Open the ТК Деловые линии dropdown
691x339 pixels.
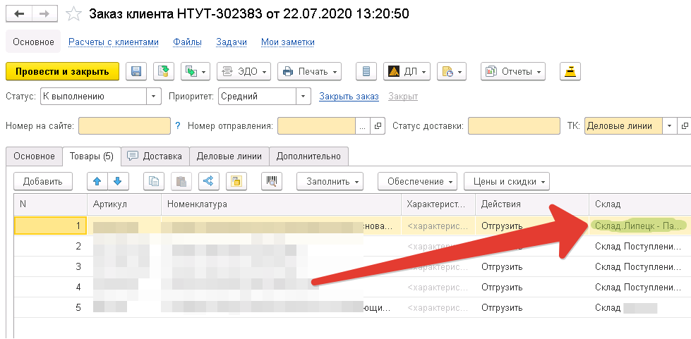668,125
